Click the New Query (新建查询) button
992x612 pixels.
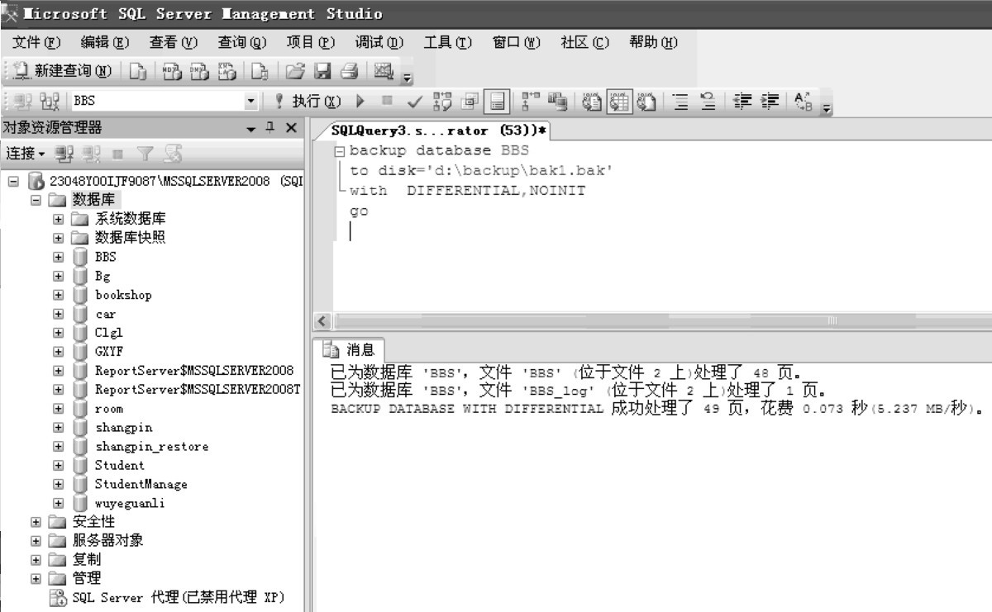tap(63, 72)
